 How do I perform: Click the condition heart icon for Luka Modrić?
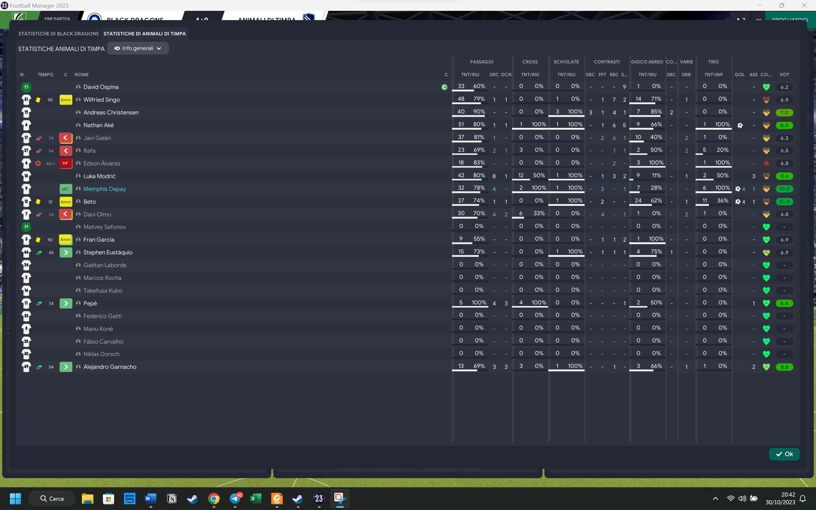click(x=766, y=176)
